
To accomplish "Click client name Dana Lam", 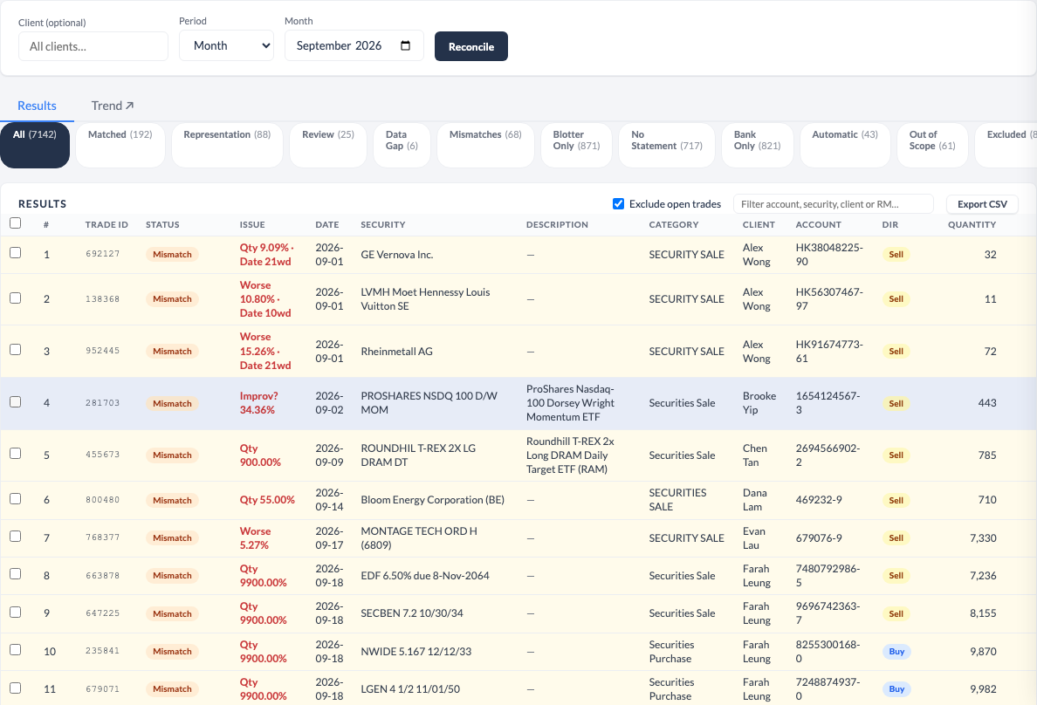I will [x=754, y=500].
